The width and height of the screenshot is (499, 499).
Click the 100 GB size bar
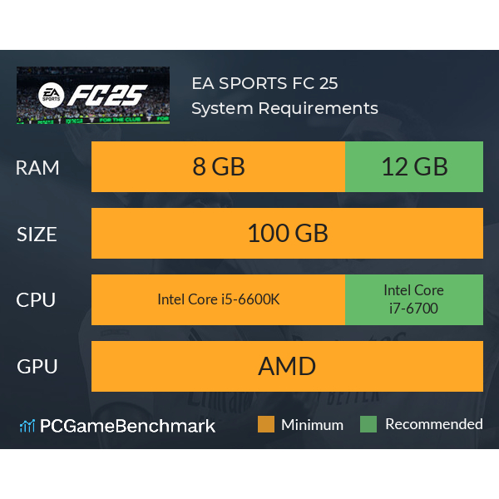pyautogui.click(x=287, y=233)
